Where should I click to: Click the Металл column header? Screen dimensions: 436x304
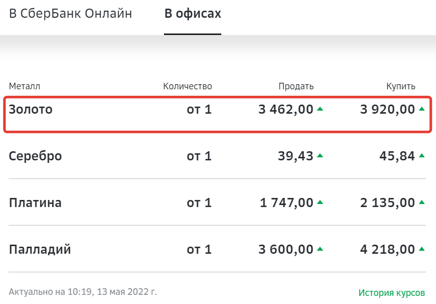point(24,86)
